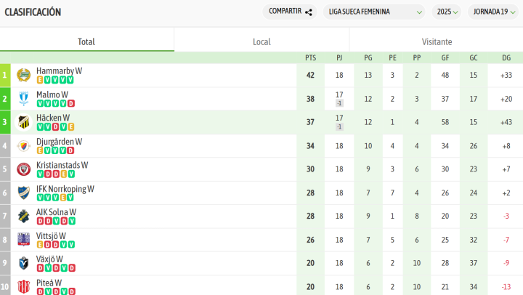Click the AIK Solna W crest
Viewport: 523px width, 295px height.
(23, 217)
